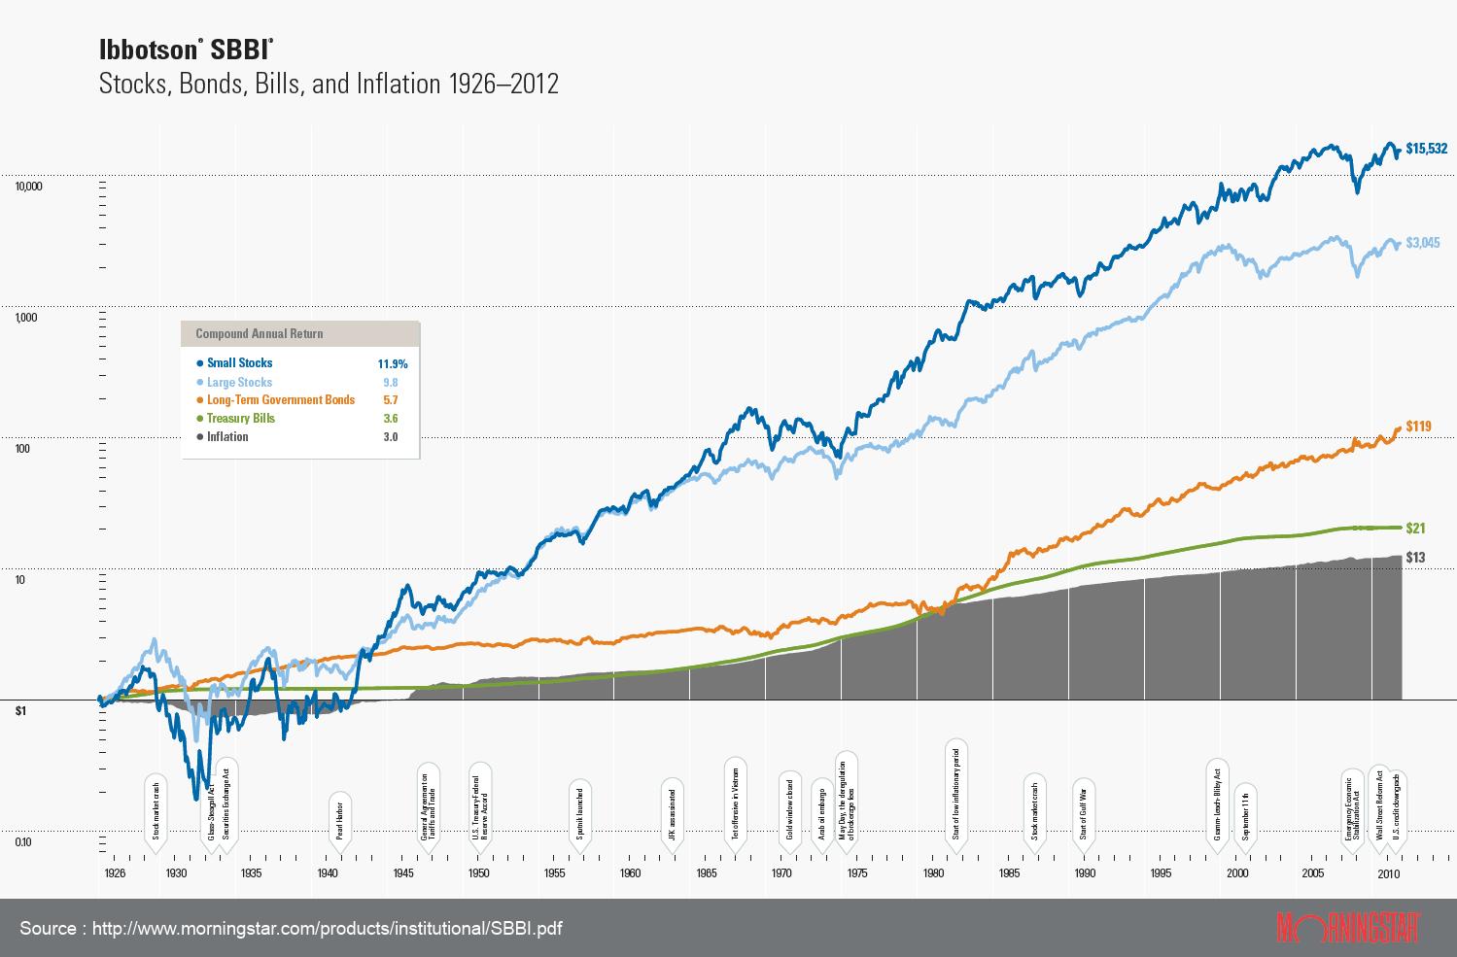This screenshot has width=1457, height=957.
Task: Click the gray Inflation legend dot
Action: tap(199, 437)
